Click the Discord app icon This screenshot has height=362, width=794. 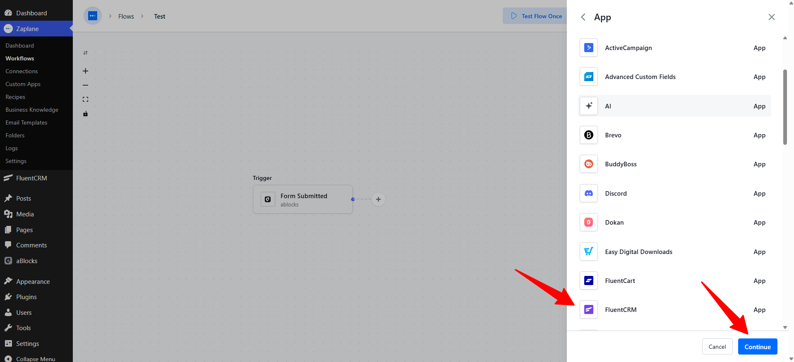[x=588, y=193]
